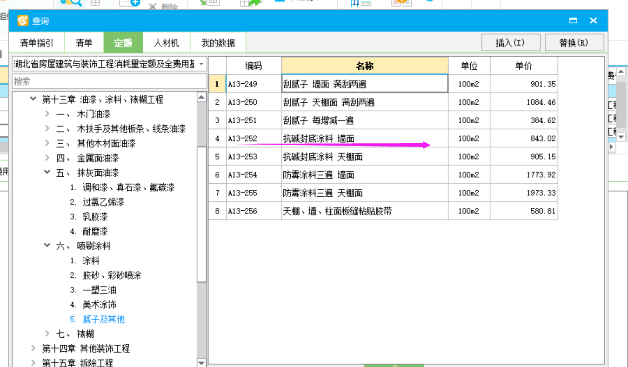Sort by the 编码 column header
Screen dimensions: 628x367
[x=254, y=66]
